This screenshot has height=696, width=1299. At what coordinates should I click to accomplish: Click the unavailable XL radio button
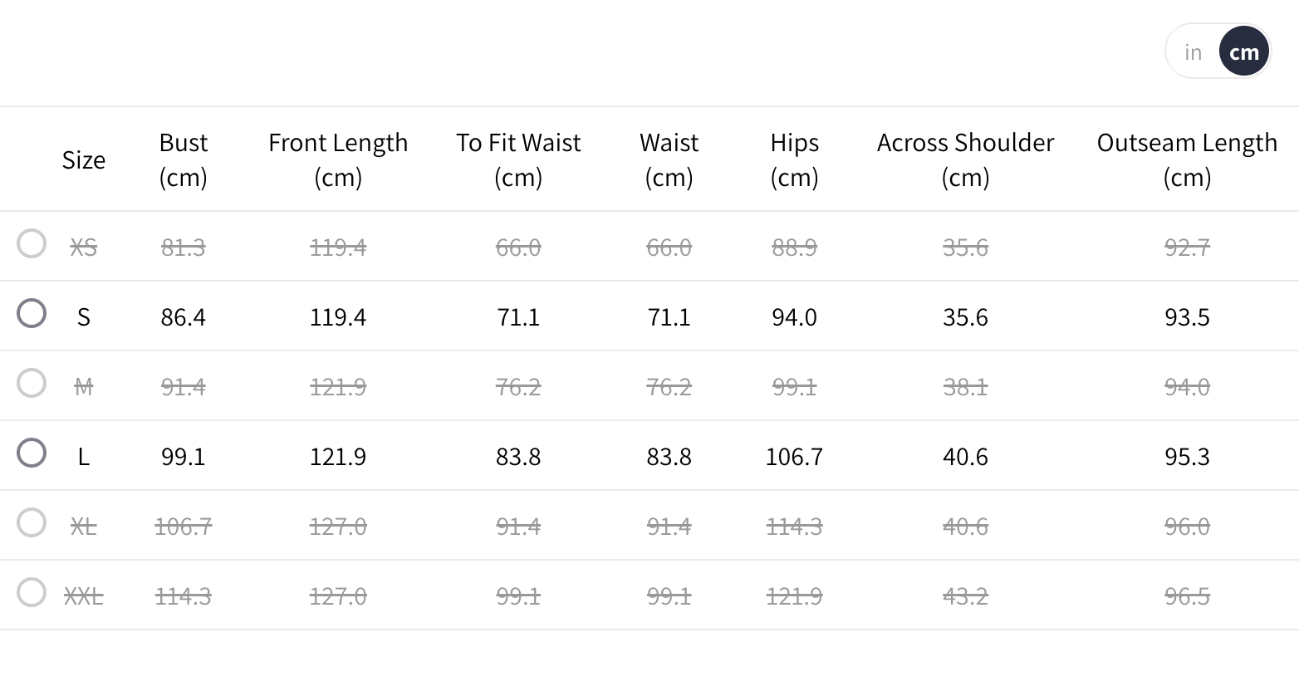pyautogui.click(x=32, y=522)
